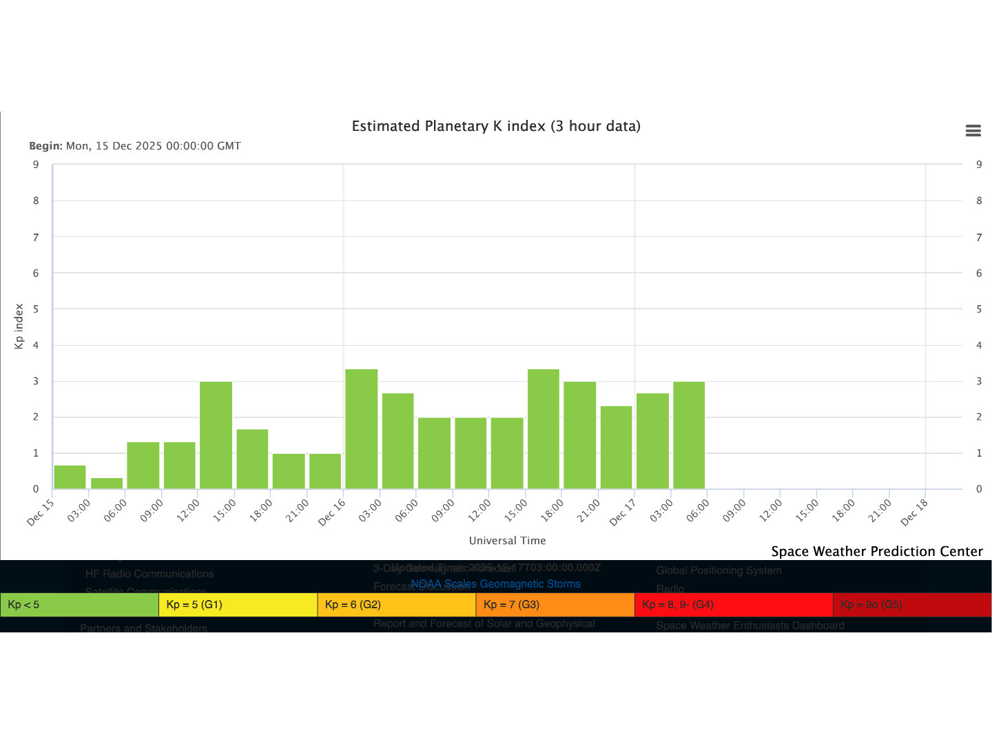Open Space Weather Enthusiasts Dashboard link

(750, 626)
